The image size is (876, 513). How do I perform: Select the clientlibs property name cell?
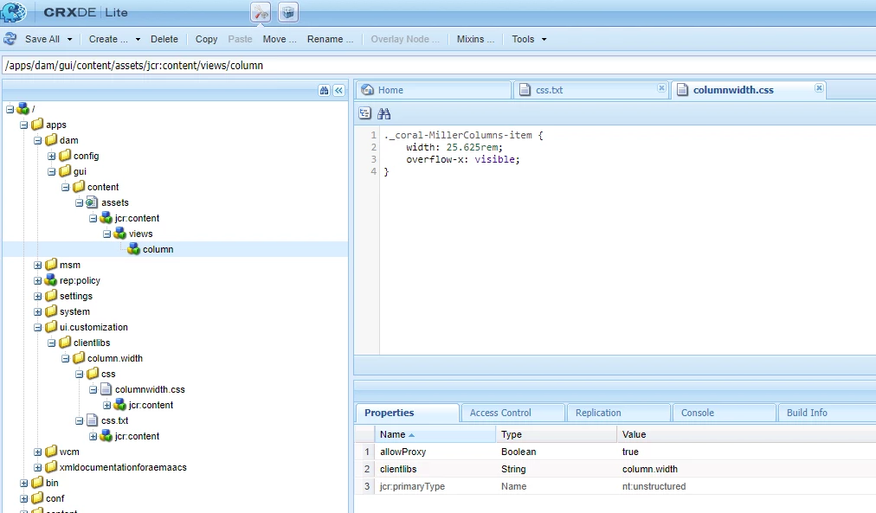pos(435,469)
